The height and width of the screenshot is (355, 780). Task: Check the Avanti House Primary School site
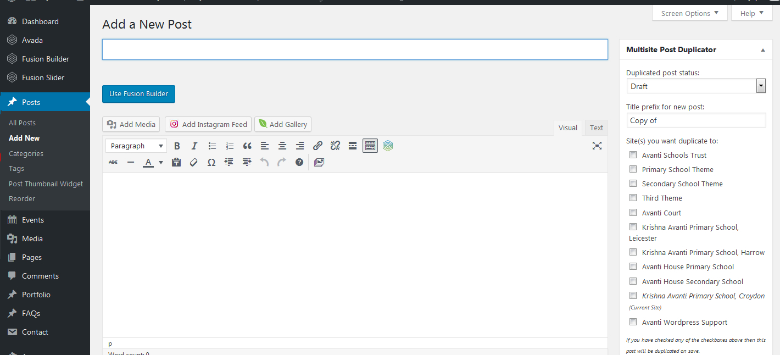click(x=633, y=267)
